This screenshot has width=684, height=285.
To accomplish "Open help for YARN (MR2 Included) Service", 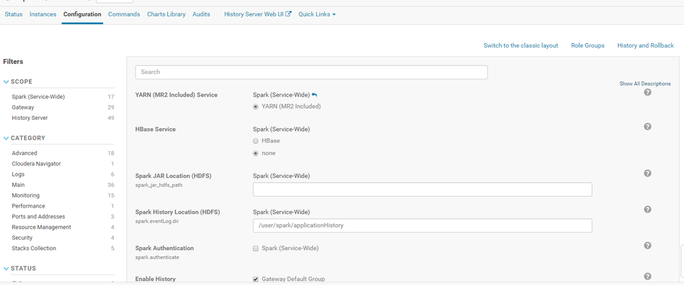I will pos(648,92).
